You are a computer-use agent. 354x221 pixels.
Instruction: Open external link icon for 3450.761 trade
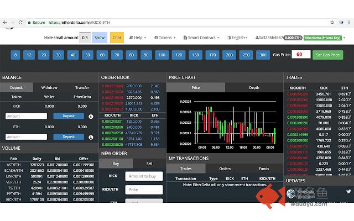[349, 94]
